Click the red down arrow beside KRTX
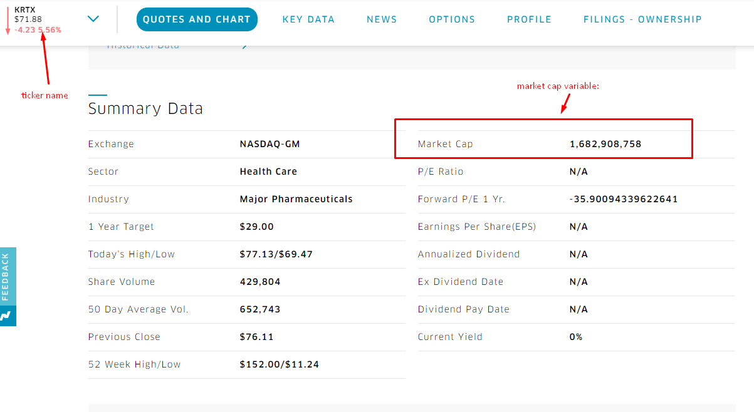 (8, 20)
